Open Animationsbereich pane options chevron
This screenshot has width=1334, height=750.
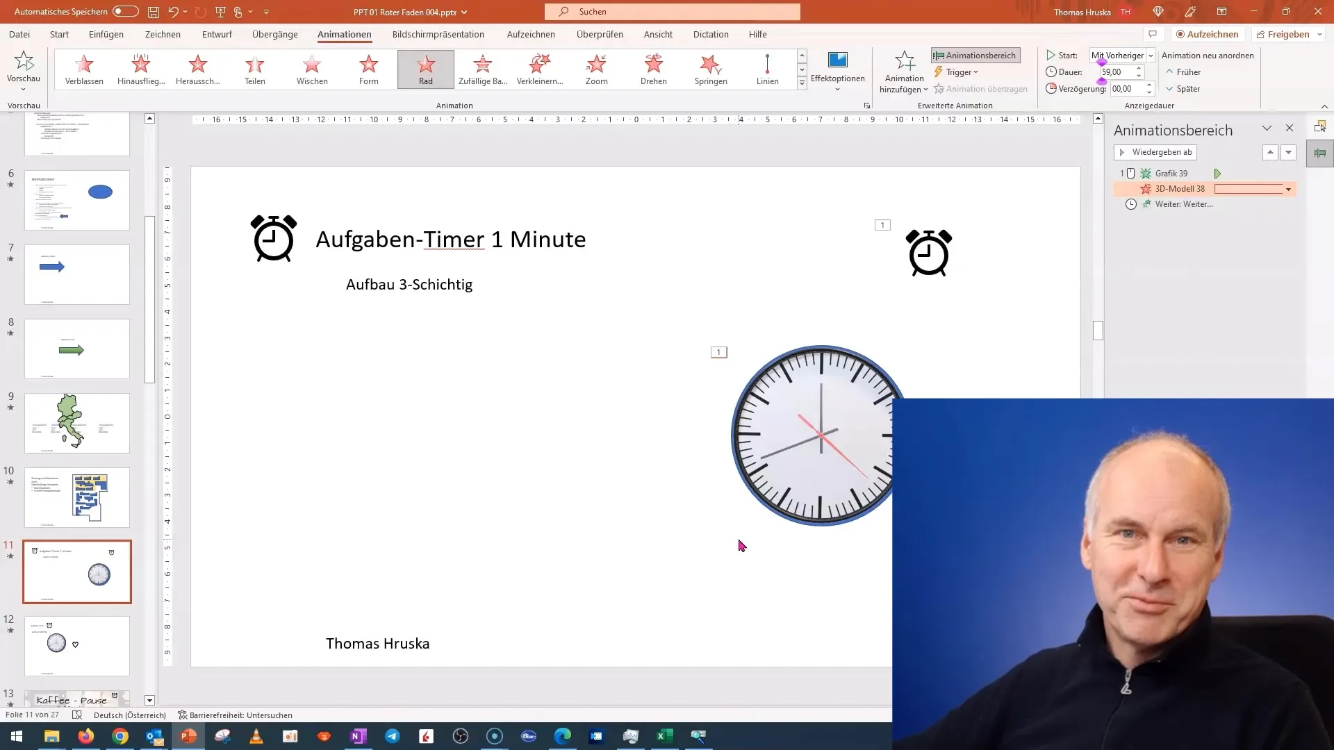pos(1267,128)
